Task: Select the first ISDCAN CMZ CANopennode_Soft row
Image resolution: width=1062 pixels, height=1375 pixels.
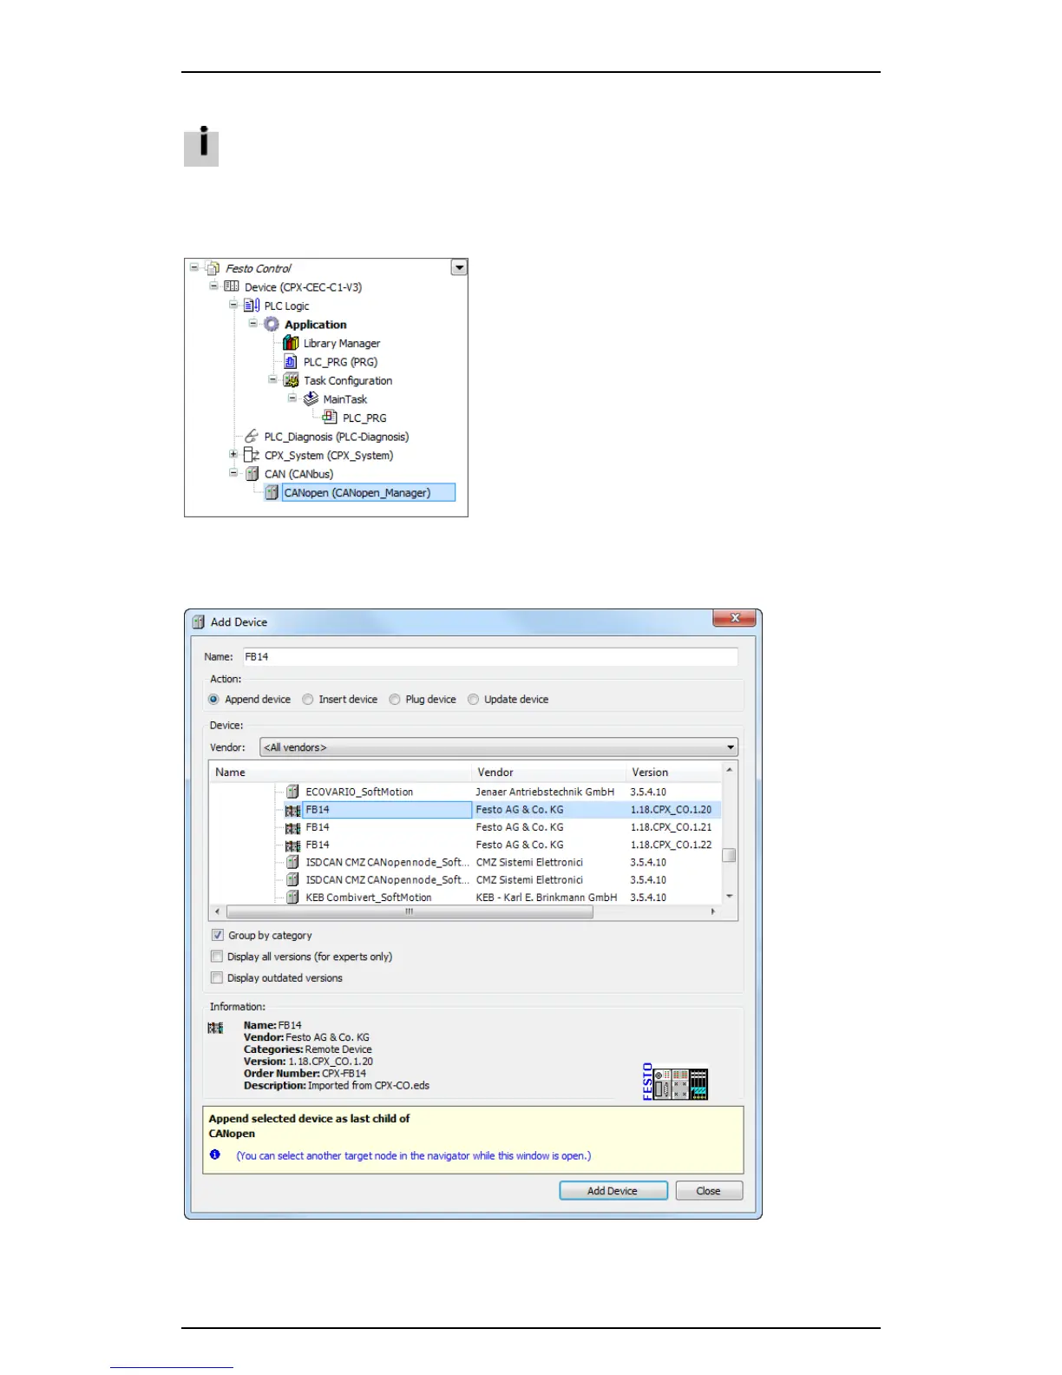Action: coord(388,862)
